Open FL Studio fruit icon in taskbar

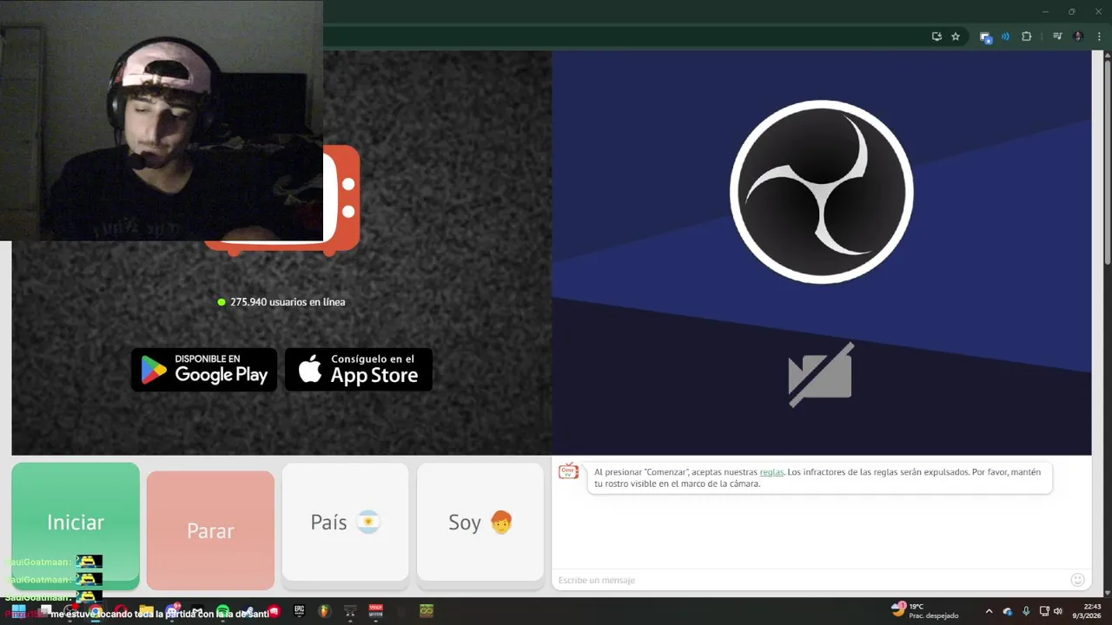pyautogui.click(x=324, y=611)
